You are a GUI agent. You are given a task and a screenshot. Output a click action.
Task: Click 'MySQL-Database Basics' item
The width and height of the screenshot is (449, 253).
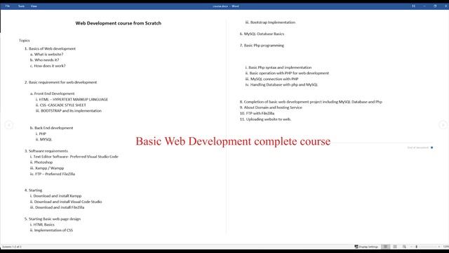click(264, 34)
